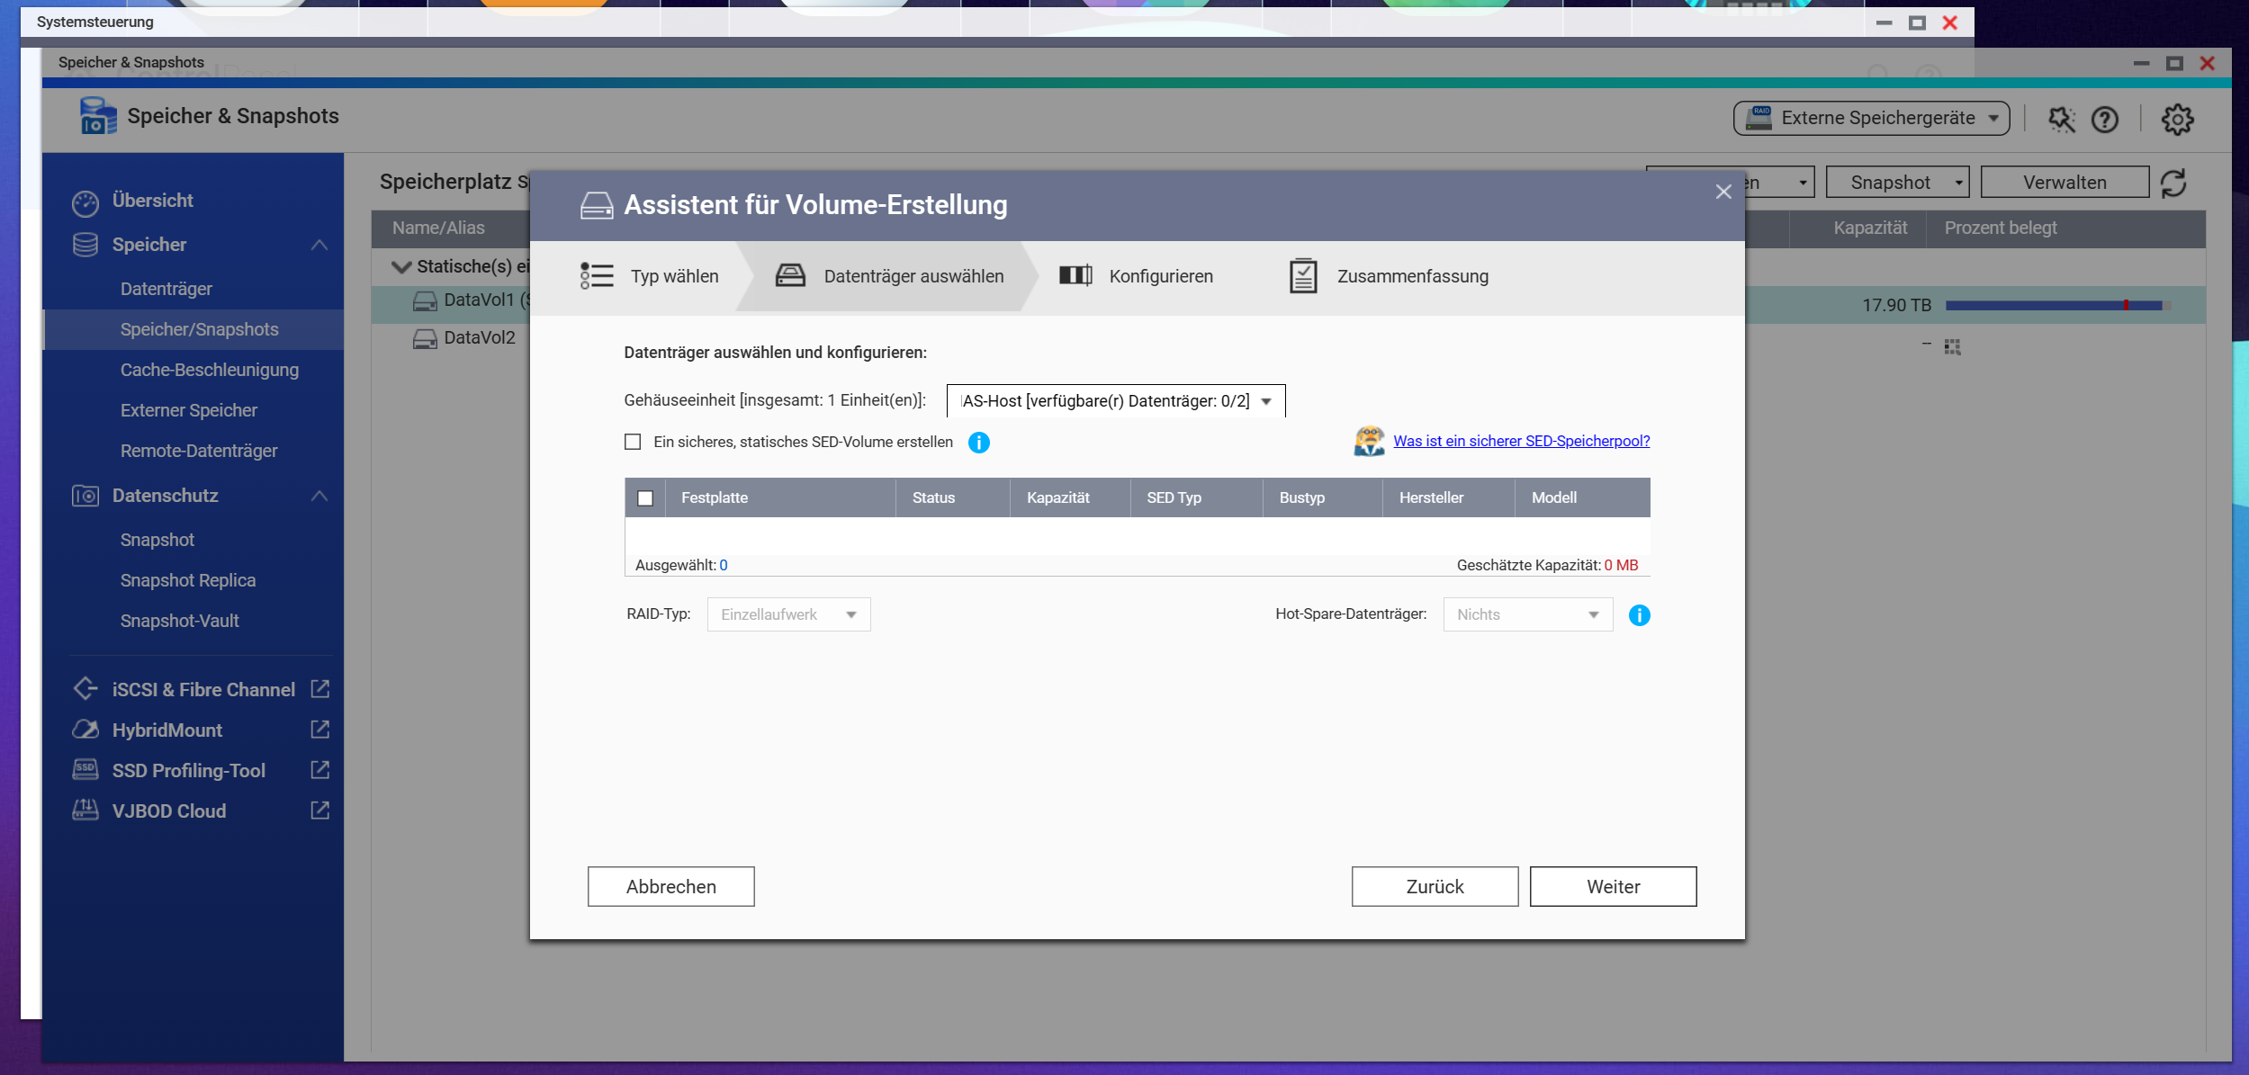Click the info icon beside Hot-Spare-Datenträger
The image size is (2249, 1075).
pyautogui.click(x=1639, y=615)
